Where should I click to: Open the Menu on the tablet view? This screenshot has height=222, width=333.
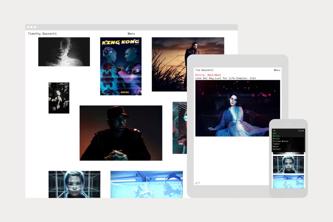click(277, 70)
